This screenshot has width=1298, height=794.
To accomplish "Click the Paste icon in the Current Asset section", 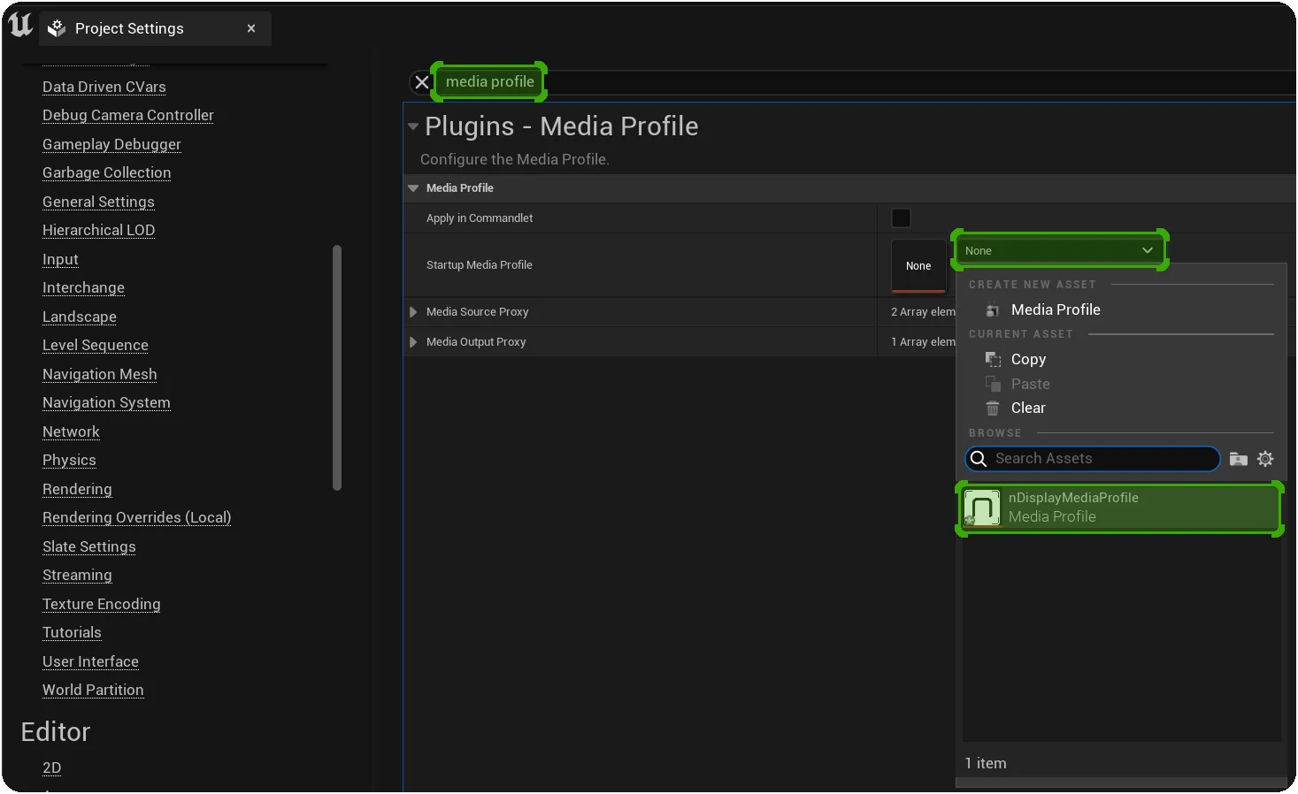I will pyautogui.click(x=993, y=384).
